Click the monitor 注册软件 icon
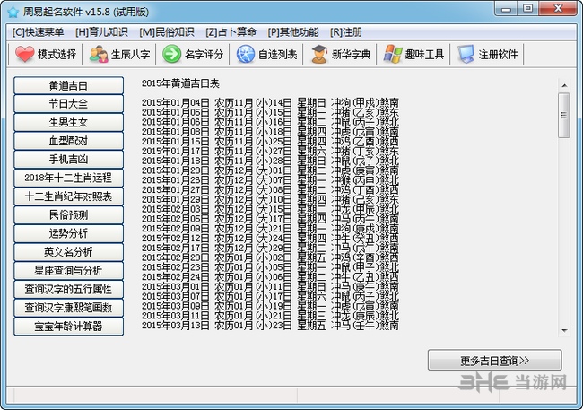This screenshot has height=410, width=583. pyautogui.click(x=466, y=55)
